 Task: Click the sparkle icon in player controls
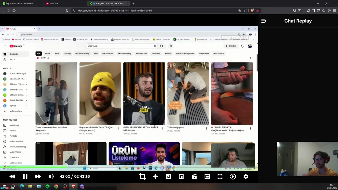pyautogui.click(x=155, y=177)
